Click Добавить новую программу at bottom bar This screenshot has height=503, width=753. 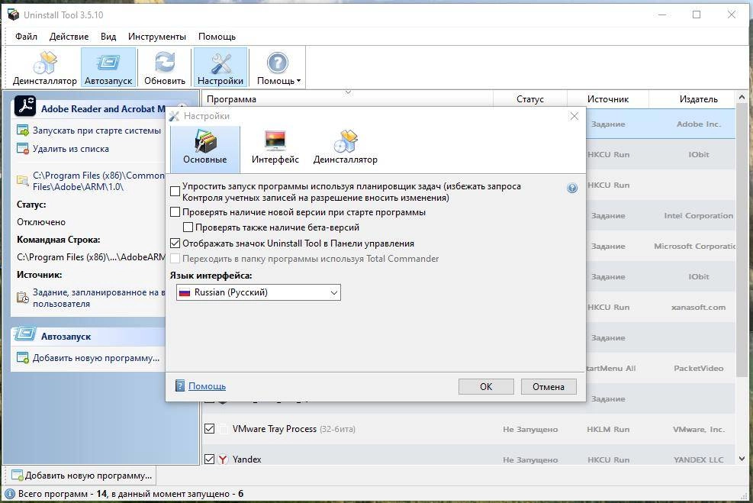(82, 476)
